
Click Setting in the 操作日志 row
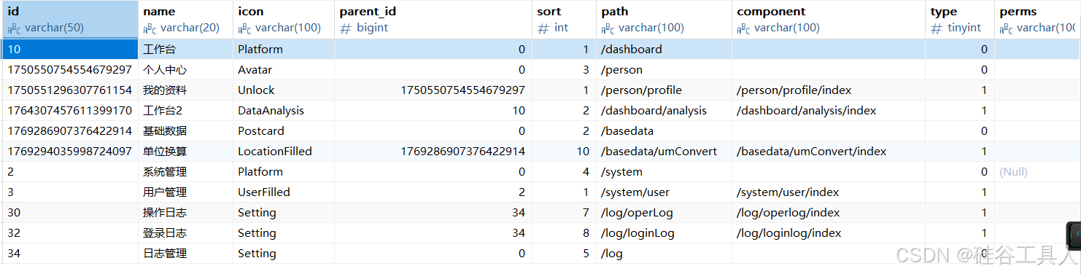[x=284, y=213]
